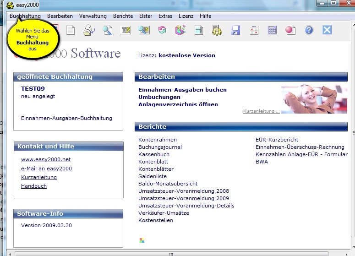Viewport: 355px width, 256px height.
Task: Open Umsatzsteuer-Voranmeldung 2009
Action: coord(184,198)
